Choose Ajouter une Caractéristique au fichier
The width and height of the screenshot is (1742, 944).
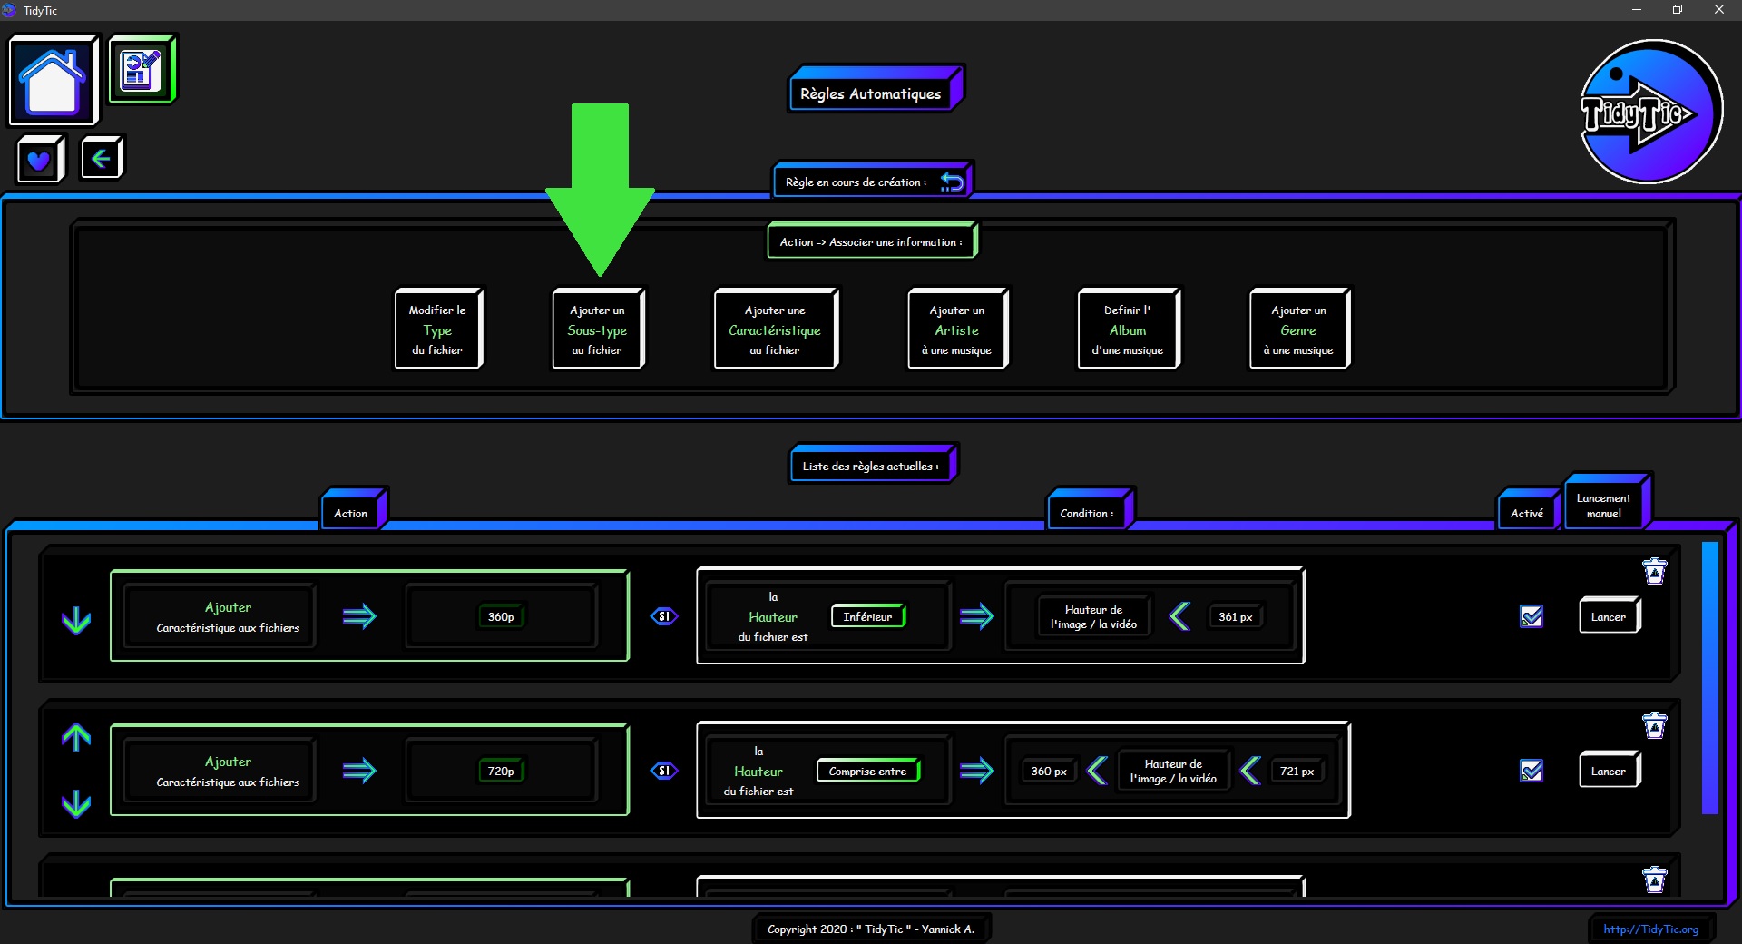[x=775, y=329]
